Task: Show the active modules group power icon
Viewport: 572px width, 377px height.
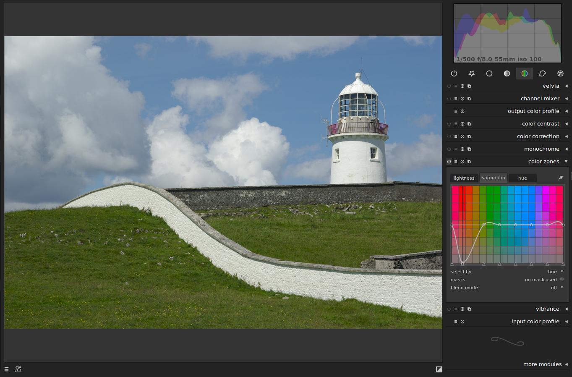Action: coord(454,73)
